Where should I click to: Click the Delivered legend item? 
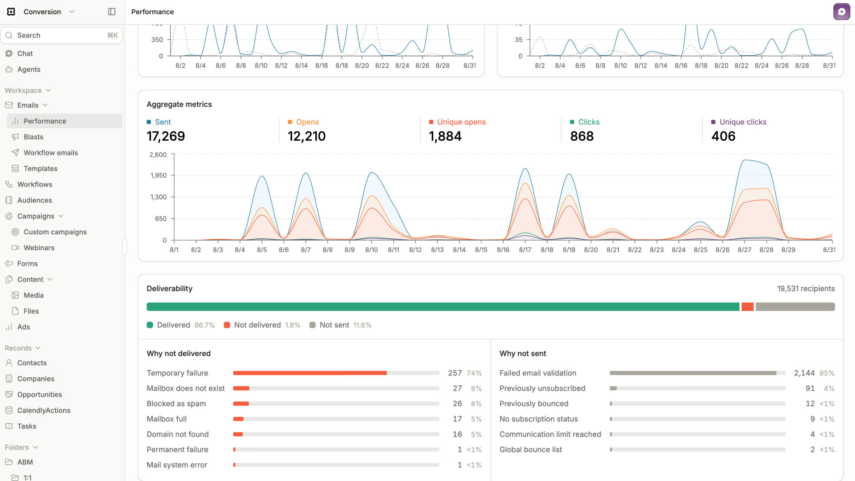point(180,325)
